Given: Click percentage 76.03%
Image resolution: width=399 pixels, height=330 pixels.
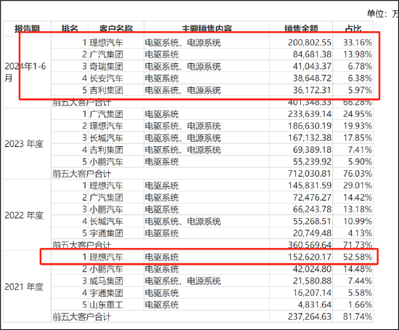Looking at the screenshot, I should [x=358, y=174].
